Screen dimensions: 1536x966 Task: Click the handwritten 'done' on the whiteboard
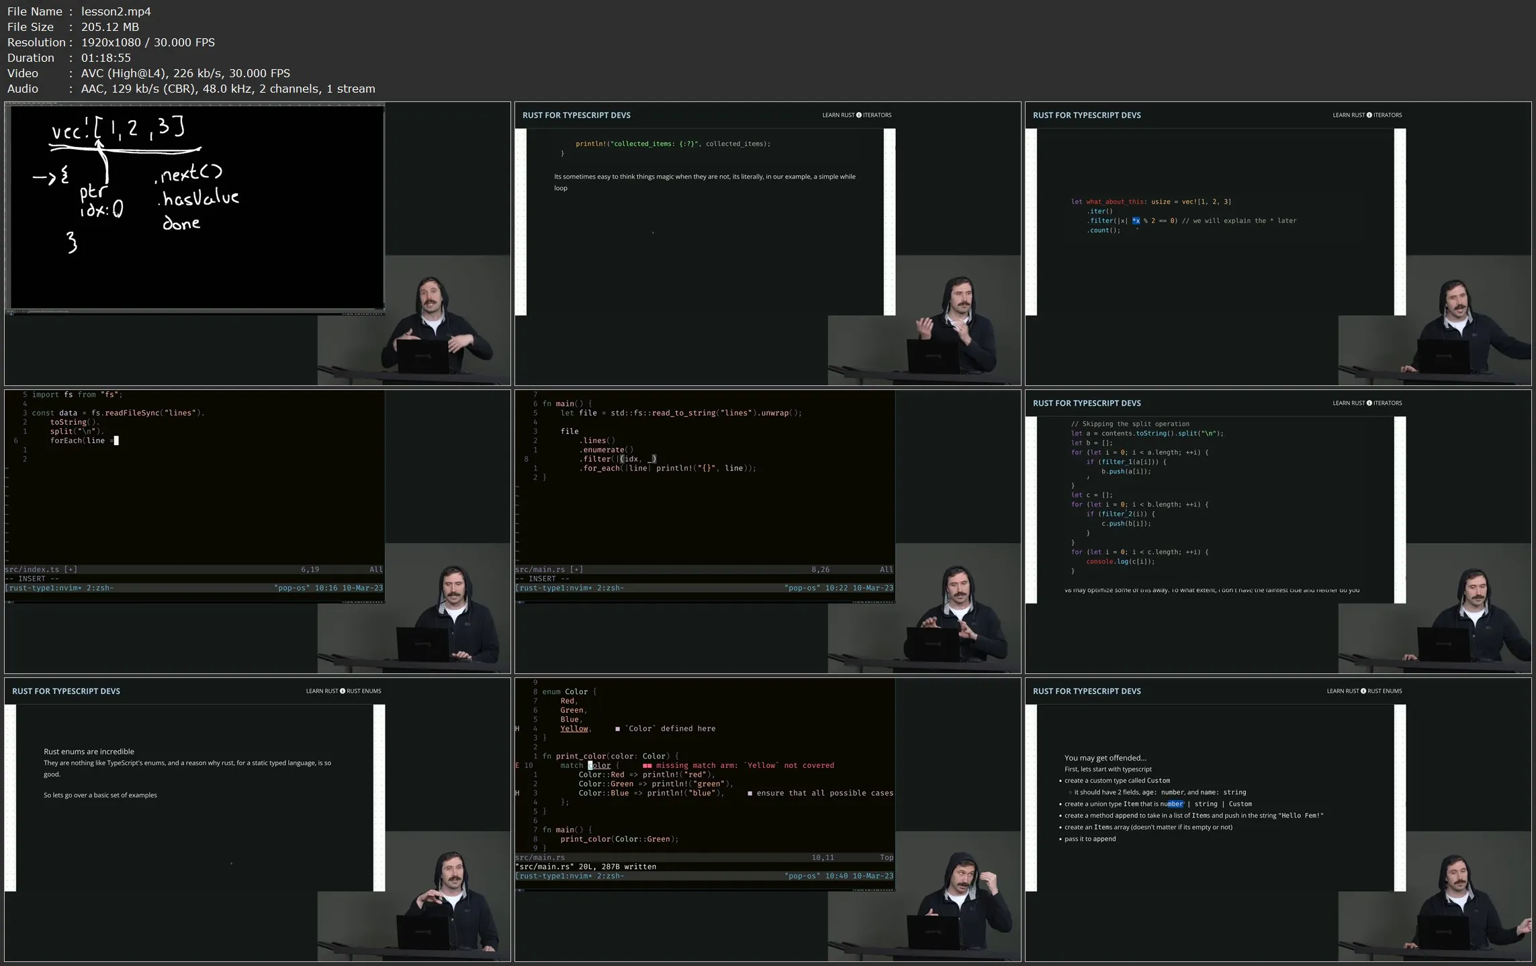click(x=181, y=224)
